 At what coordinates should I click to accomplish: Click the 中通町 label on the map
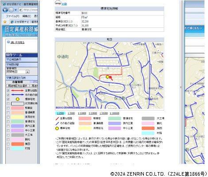pos(63,57)
